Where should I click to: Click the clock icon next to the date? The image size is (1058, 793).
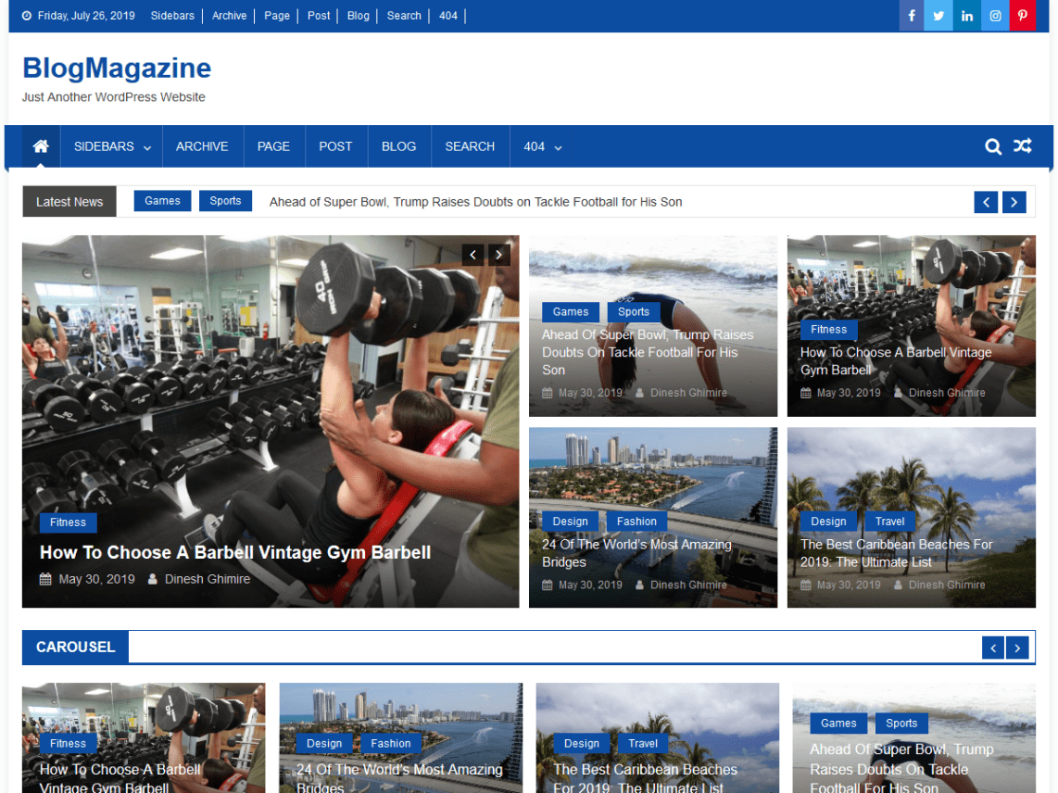point(25,16)
